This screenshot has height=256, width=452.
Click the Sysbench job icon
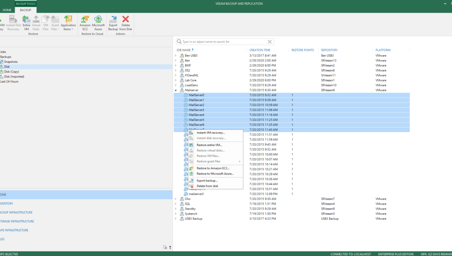tap(182, 214)
